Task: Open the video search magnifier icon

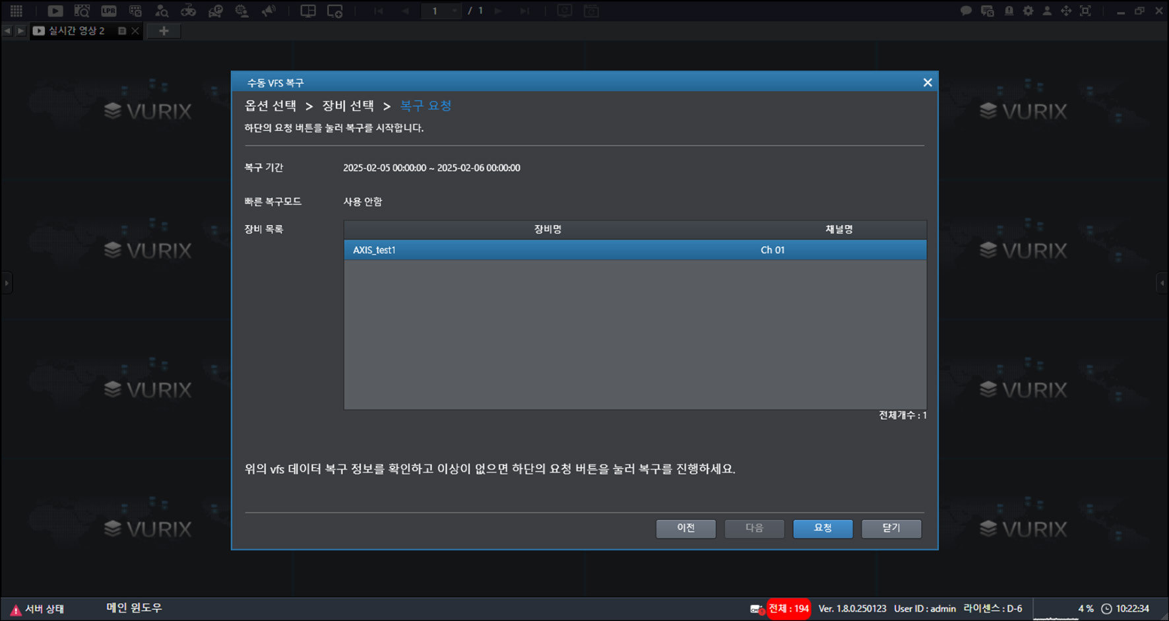Action: 82,11
